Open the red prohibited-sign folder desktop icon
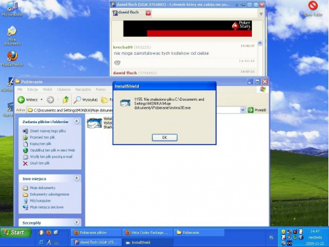The image size is (329, 247). [313, 9]
